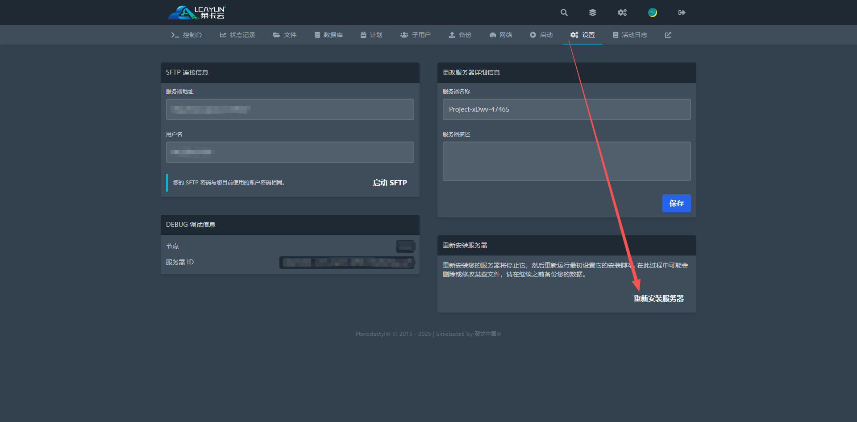
Task: Click the 启动 SFTP link
Action: pyautogui.click(x=390, y=183)
